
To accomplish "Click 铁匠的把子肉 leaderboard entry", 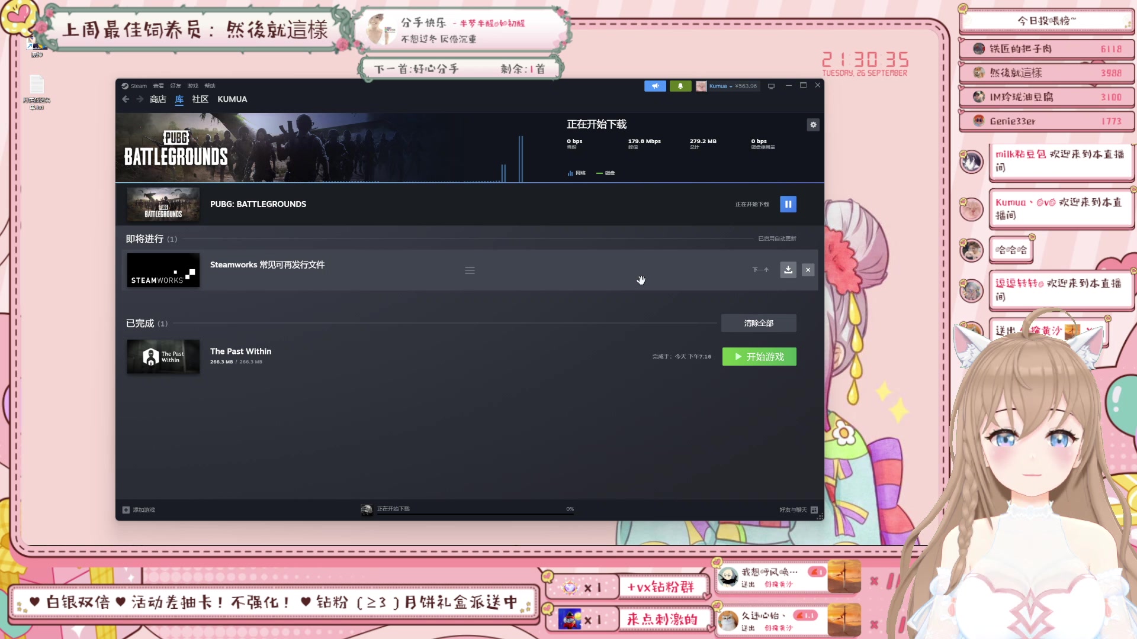I will click(1046, 49).
